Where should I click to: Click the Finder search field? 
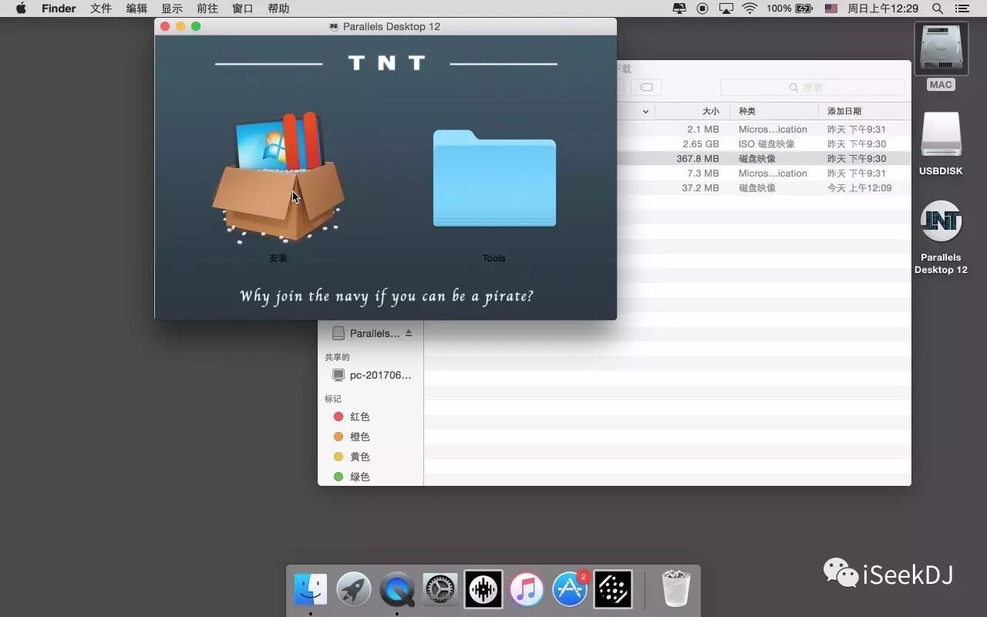[x=813, y=87]
